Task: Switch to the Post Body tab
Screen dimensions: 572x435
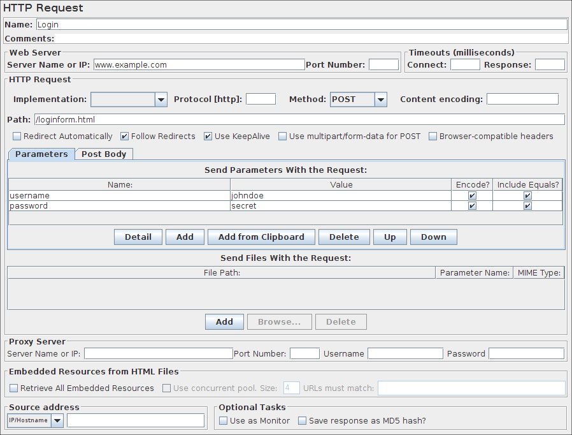Action: click(x=104, y=154)
